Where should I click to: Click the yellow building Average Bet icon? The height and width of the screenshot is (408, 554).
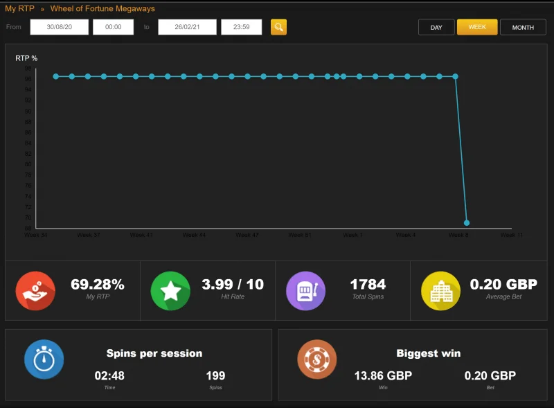440,291
